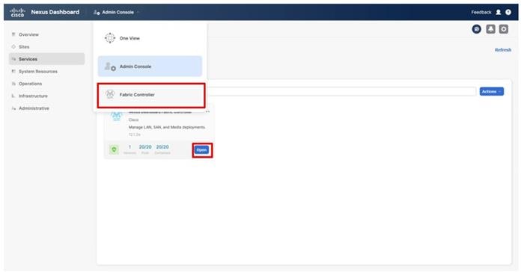
Task: Go to Sites in the sidebar
Action: click(24, 47)
